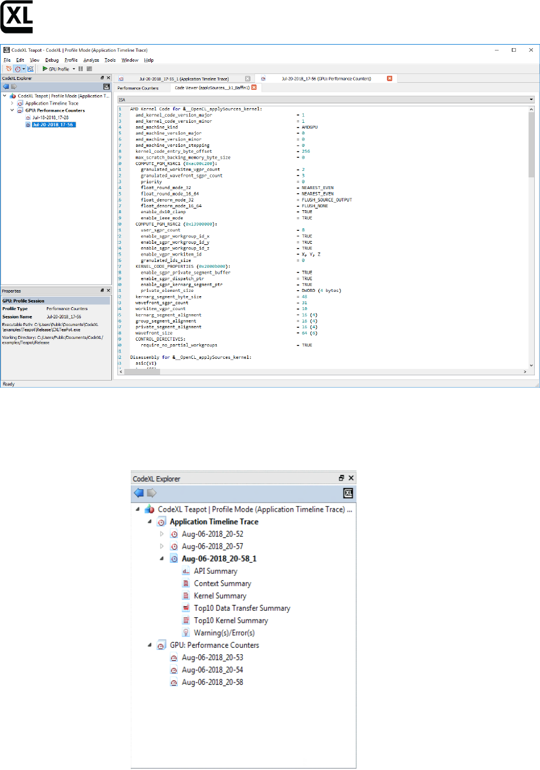Open the Analyze menu

91,60
